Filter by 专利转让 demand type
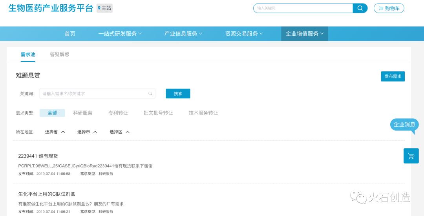This screenshot has width=424, height=216. point(118,113)
